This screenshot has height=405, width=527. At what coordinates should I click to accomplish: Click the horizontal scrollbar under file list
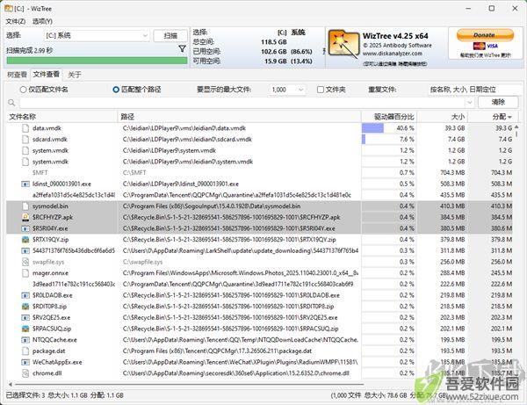coord(189,384)
